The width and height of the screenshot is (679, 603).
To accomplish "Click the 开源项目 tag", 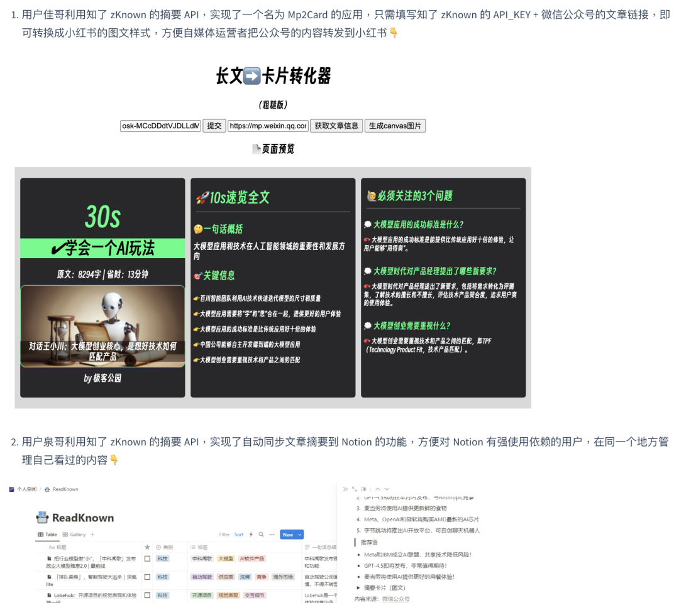I will tap(202, 595).
